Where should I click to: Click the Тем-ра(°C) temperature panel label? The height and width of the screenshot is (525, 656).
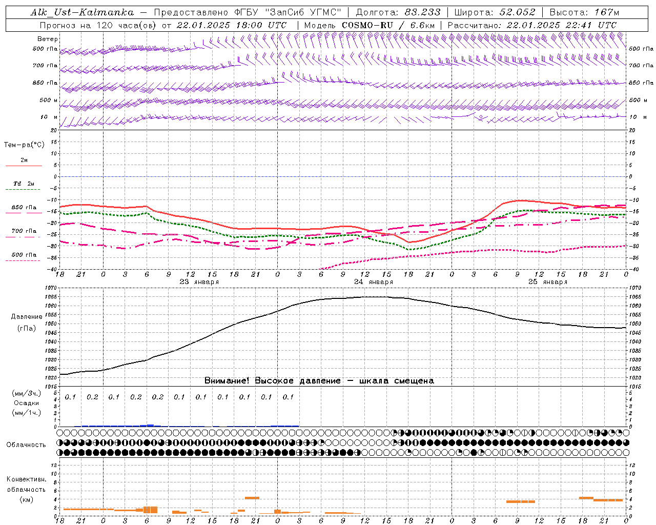pos(24,145)
